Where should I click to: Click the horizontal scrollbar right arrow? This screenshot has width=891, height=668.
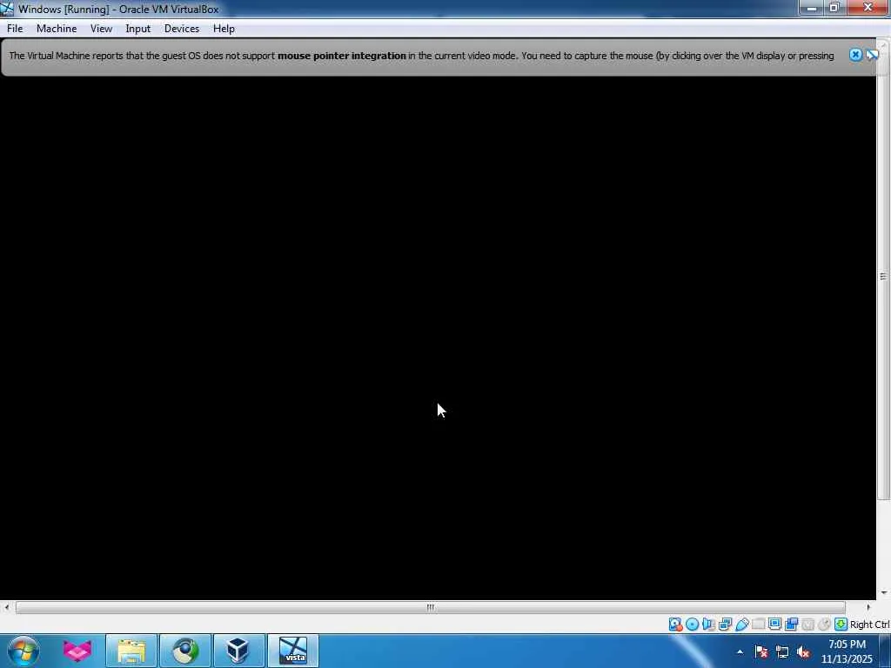tap(868, 607)
